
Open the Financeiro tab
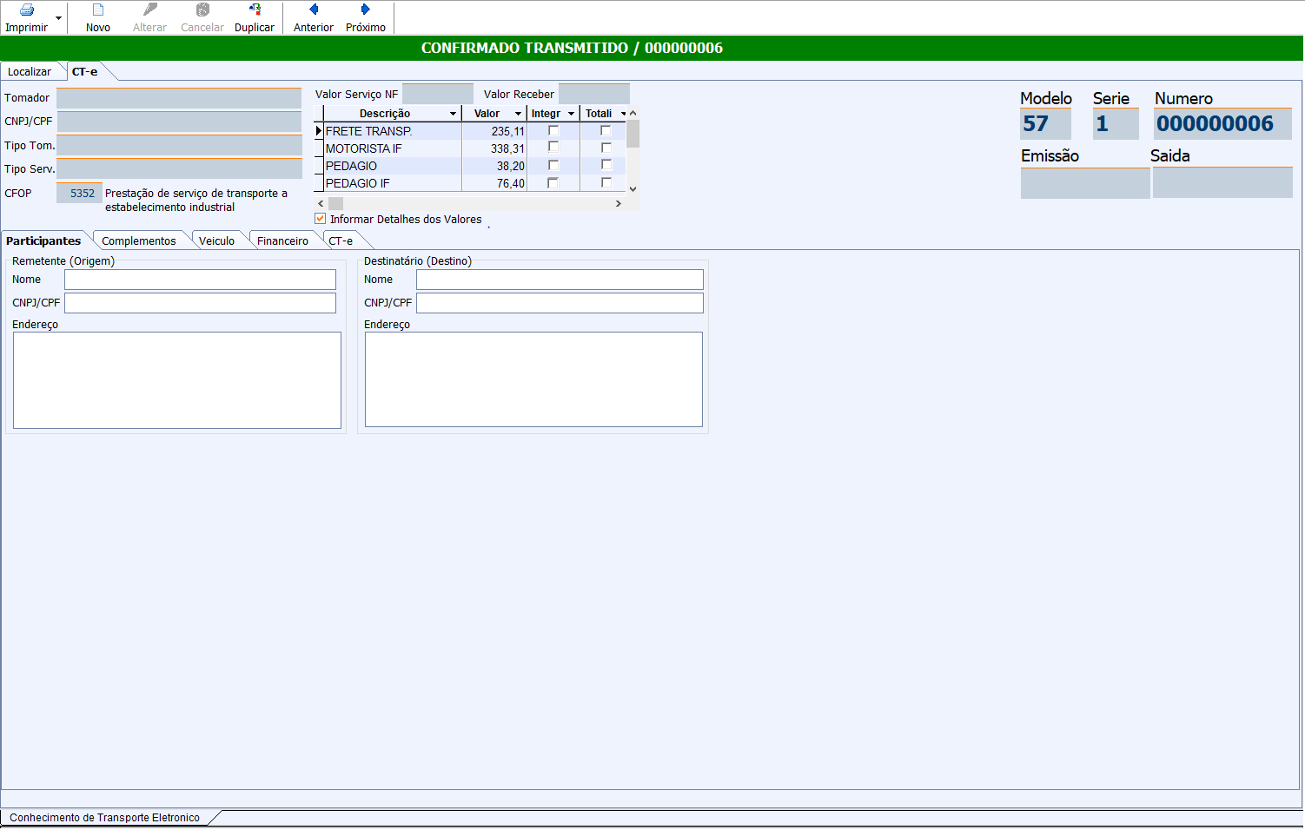pos(282,241)
